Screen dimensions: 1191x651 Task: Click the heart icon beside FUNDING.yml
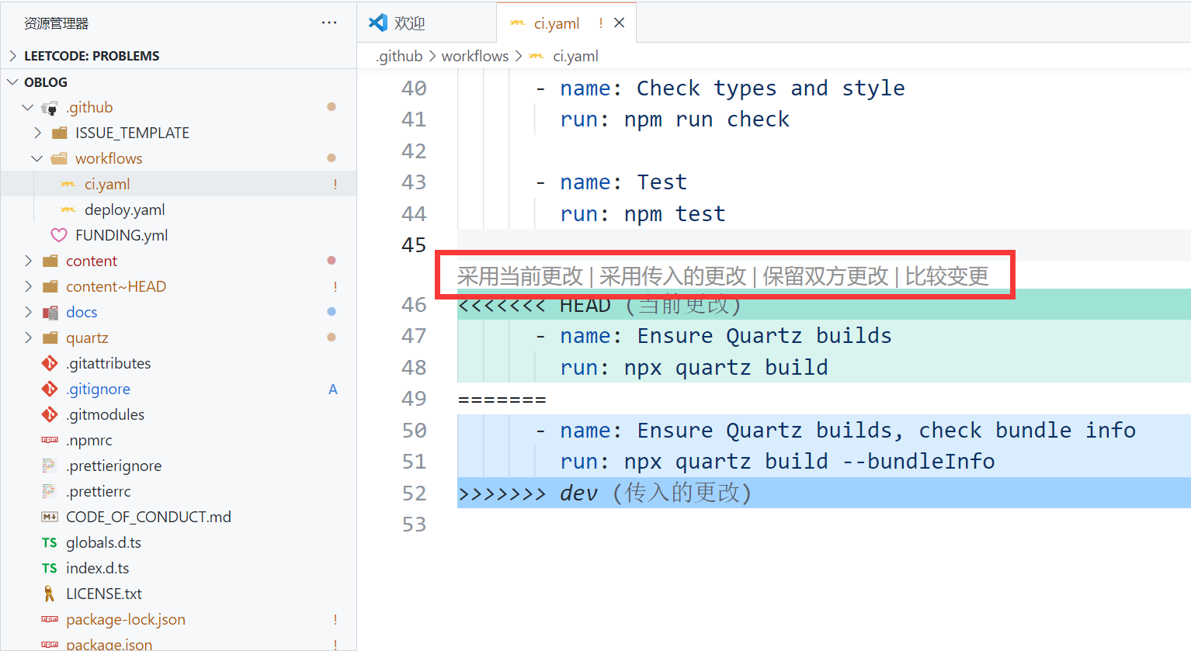[x=58, y=235]
